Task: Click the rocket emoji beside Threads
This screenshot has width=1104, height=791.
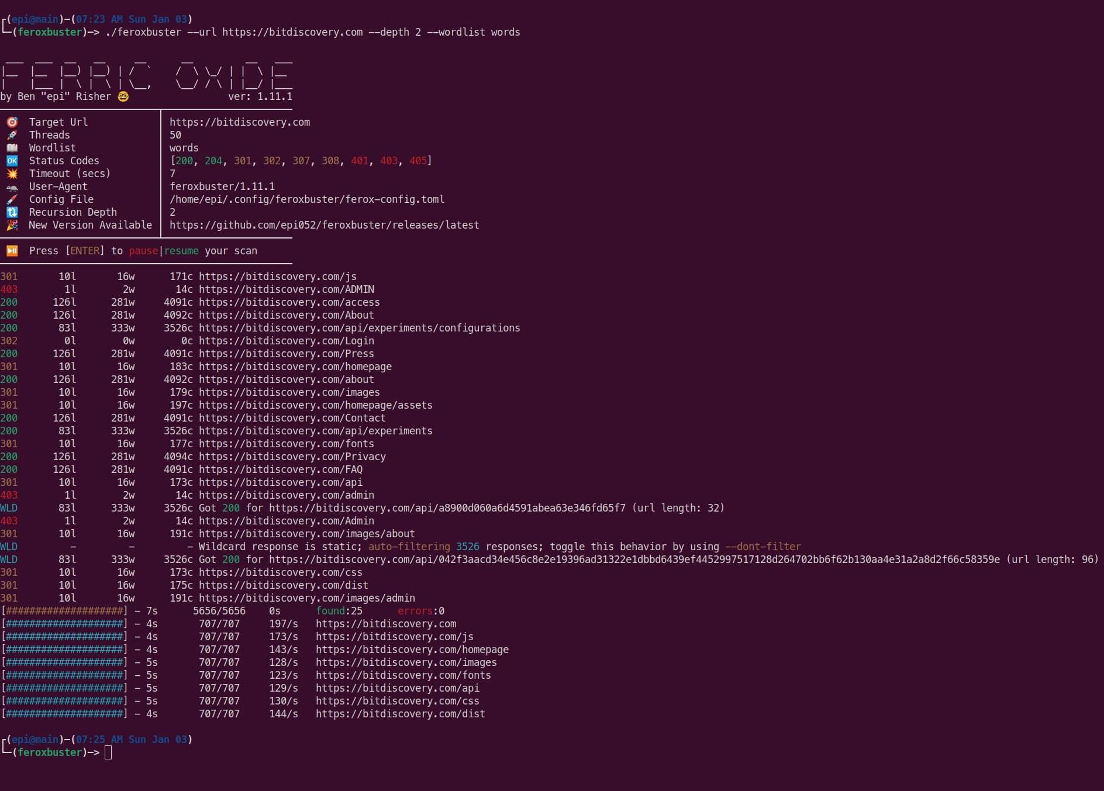Action: pos(12,135)
